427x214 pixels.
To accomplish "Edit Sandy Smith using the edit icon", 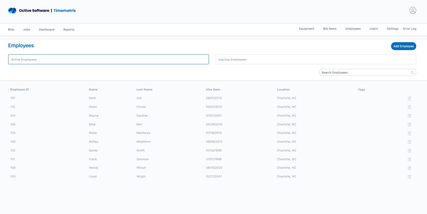I will tap(409, 151).
